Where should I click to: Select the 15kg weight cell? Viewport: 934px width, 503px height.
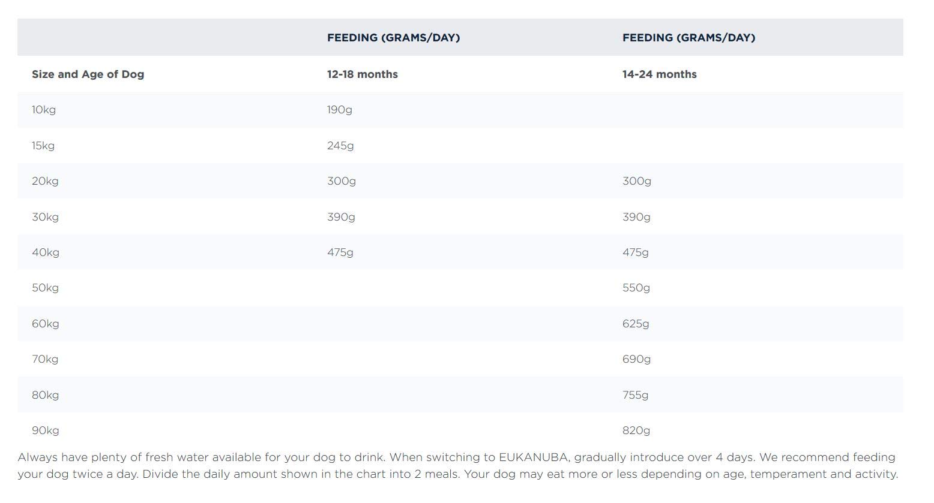(x=43, y=146)
